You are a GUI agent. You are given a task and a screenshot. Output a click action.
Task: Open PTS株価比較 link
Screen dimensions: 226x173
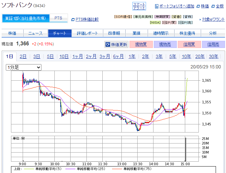[x=87, y=19]
